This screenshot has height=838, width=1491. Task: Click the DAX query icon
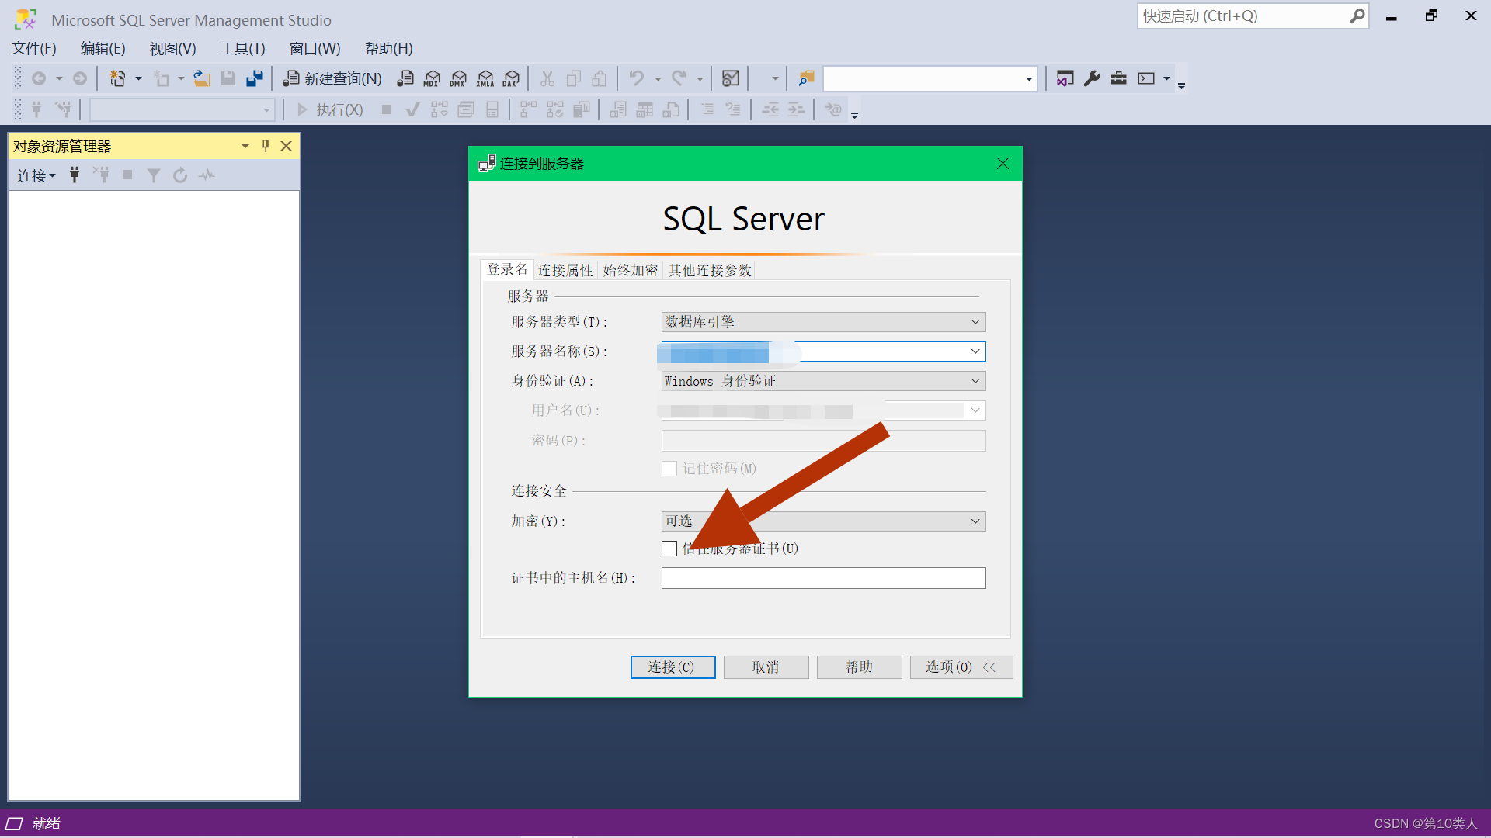[x=511, y=78]
